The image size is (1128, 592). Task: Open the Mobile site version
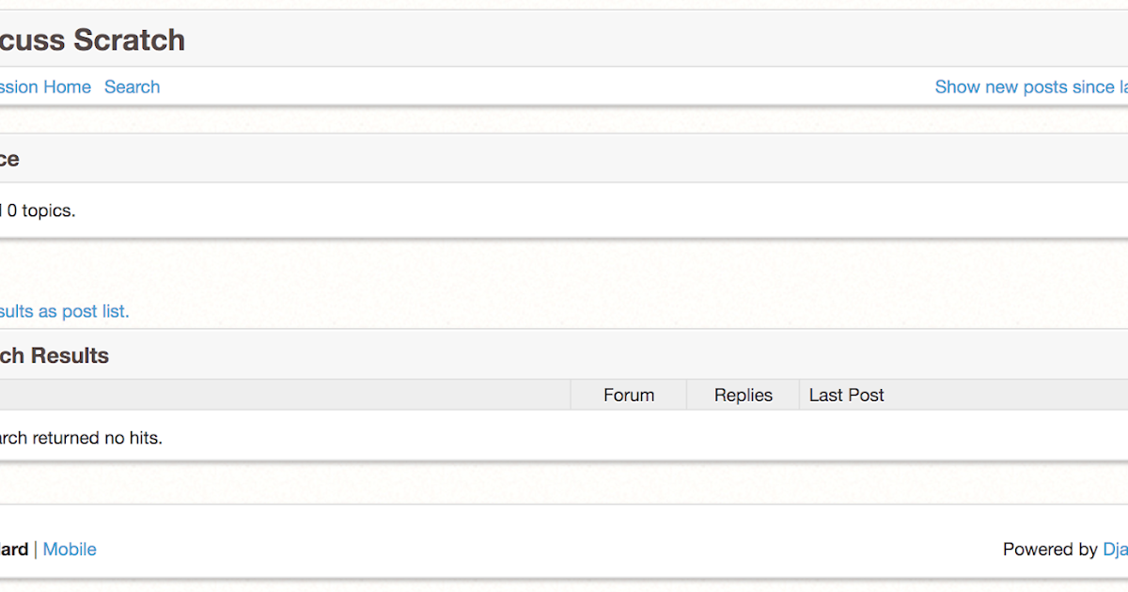coord(70,549)
